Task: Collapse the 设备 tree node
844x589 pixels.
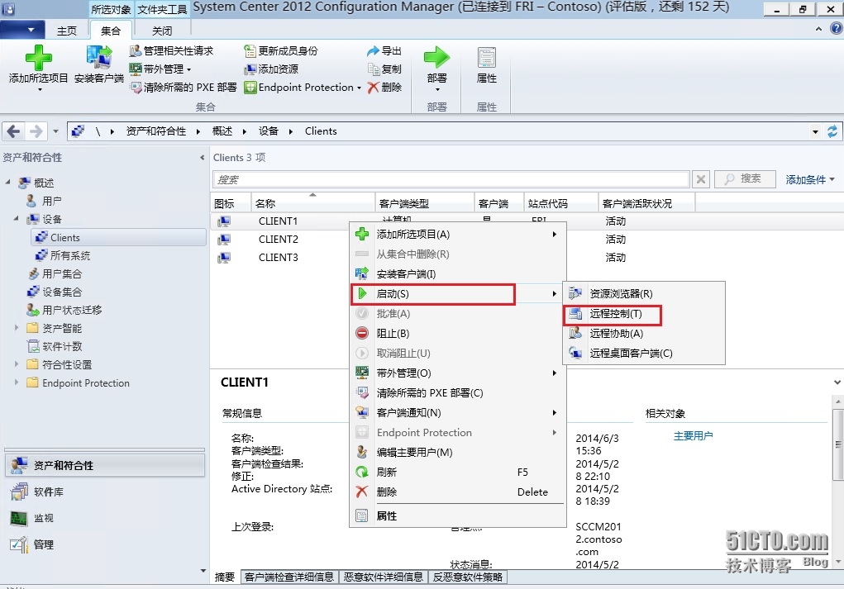Action: 17,218
